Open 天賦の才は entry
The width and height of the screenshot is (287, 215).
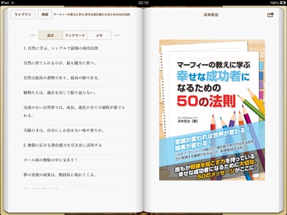75,130
